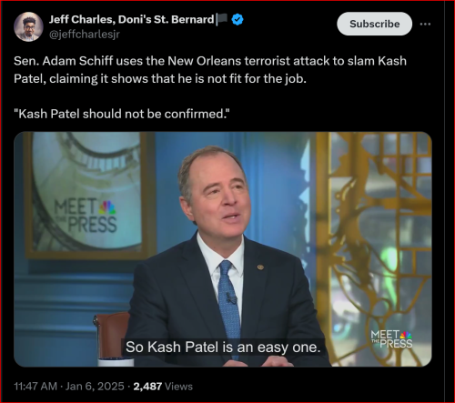Image resolution: width=455 pixels, height=403 pixels.
Task: Open the three-dot more options menu
Action: pos(425,24)
